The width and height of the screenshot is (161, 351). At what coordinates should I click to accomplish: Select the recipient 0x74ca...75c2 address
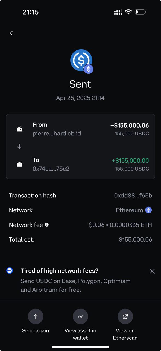[51, 169]
